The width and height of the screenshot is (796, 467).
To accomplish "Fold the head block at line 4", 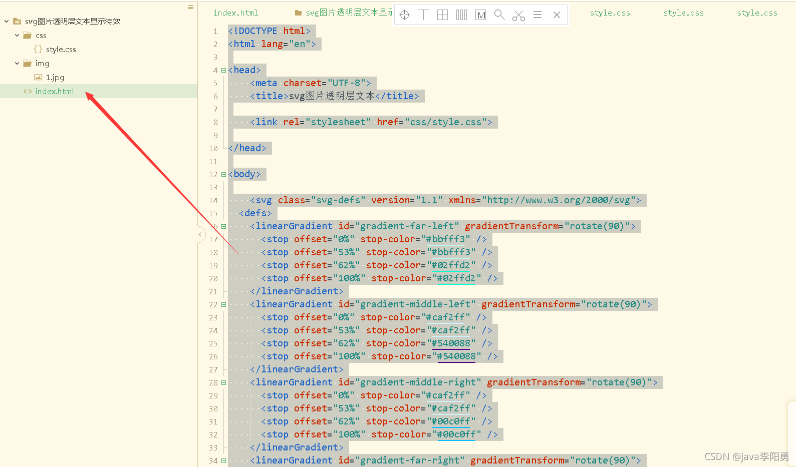I will click(223, 71).
